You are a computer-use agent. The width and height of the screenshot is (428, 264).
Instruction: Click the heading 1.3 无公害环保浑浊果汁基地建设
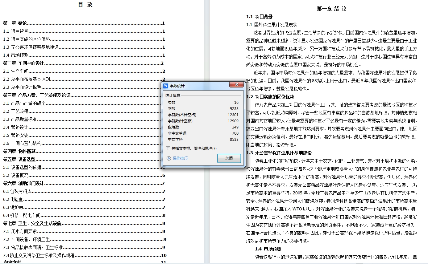(279, 153)
